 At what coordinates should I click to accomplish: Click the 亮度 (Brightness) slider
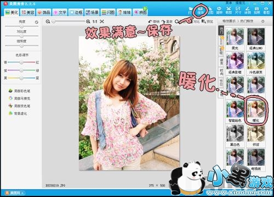[x=22, y=26]
